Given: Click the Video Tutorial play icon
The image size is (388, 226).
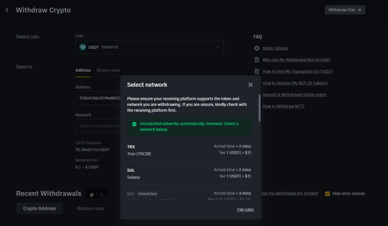Looking at the screenshot, I should (257, 48).
